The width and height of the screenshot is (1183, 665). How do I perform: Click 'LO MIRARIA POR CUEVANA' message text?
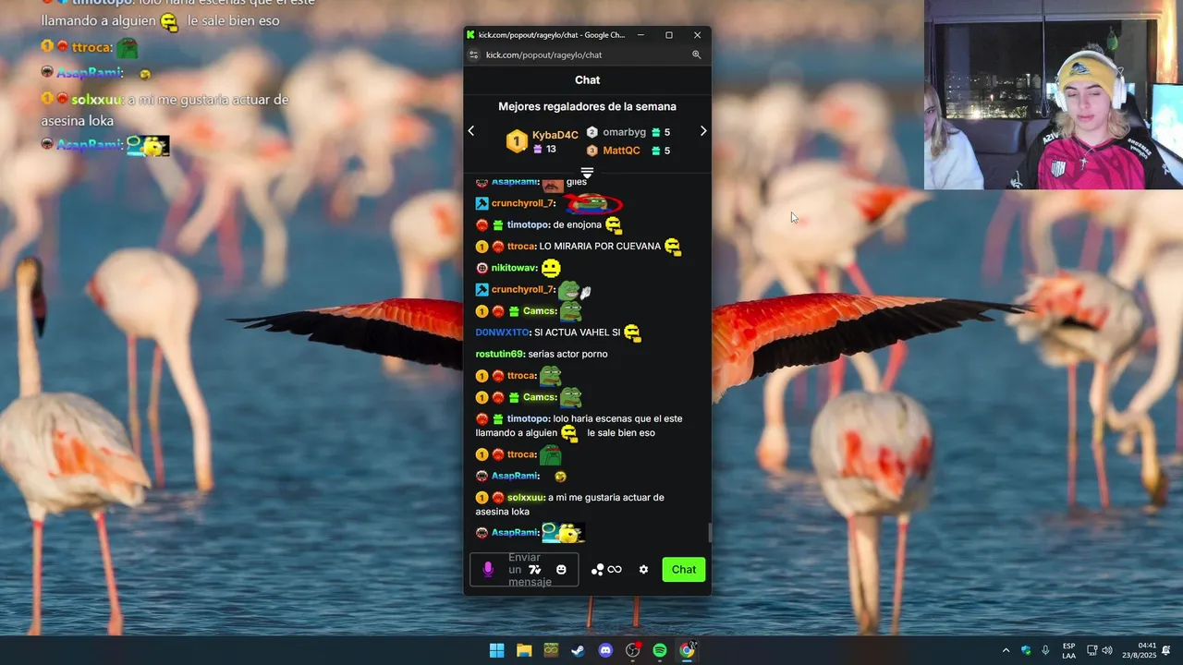click(x=600, y=247)
